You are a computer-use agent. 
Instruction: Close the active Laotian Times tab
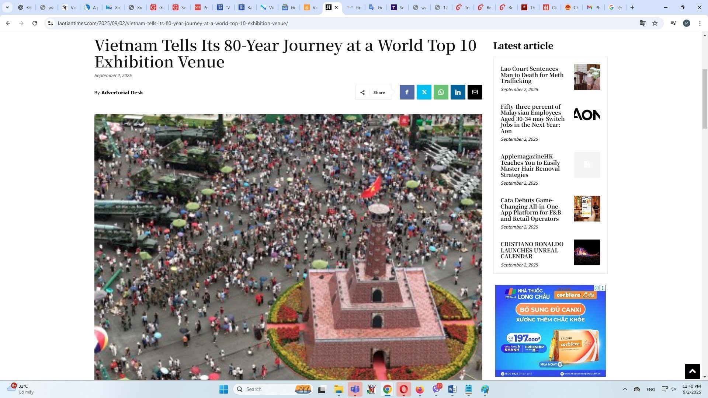tap(336, 7)
